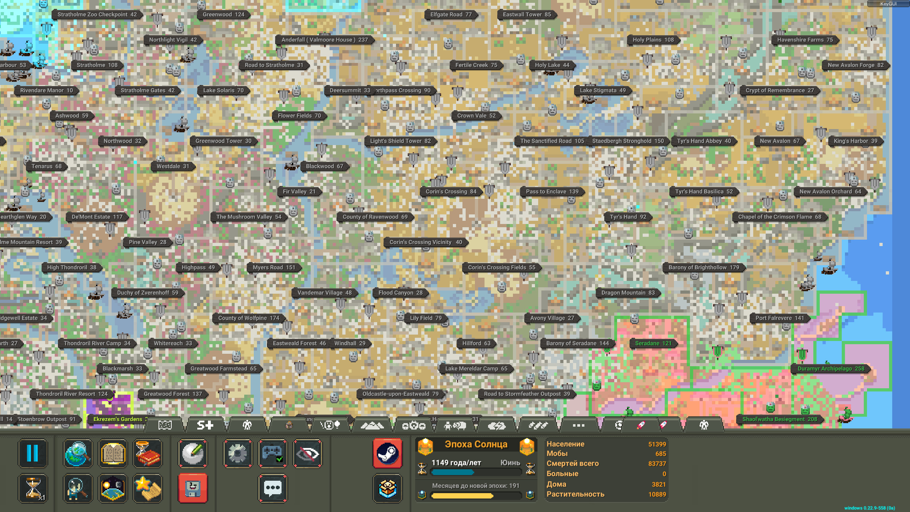Open the Steam workshop button
This screenshot has width=910, height=512.
[387, 453]
